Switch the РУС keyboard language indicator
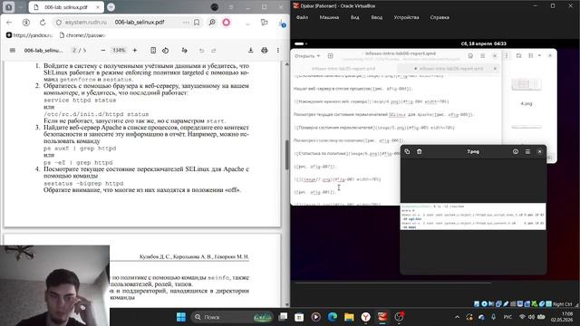580x326 pixels. click(507, 317)
